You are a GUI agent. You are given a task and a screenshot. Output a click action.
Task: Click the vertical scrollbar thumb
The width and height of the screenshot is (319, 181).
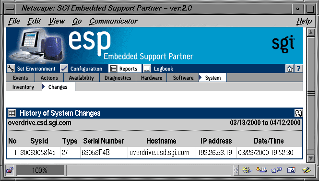tap(311, 94)
